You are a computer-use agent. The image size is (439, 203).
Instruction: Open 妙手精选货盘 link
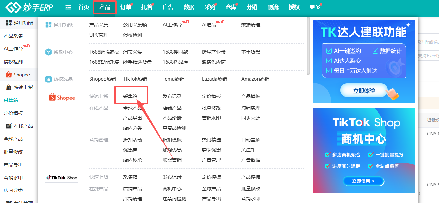[137, 62]
